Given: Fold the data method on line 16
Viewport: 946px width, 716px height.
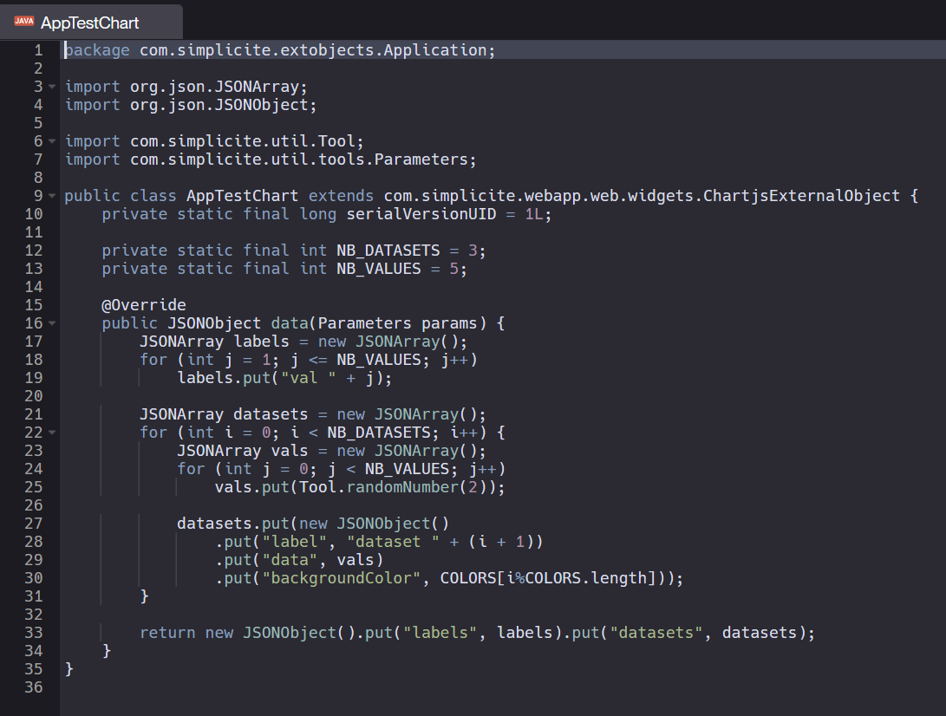Looking at the screenshot, I should click(x=53, y=323).
